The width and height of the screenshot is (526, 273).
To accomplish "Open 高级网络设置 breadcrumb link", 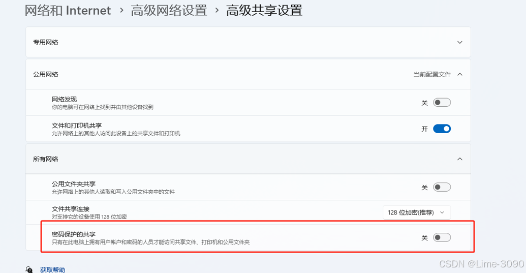I will pyautogui.click(x=169, y=11).
